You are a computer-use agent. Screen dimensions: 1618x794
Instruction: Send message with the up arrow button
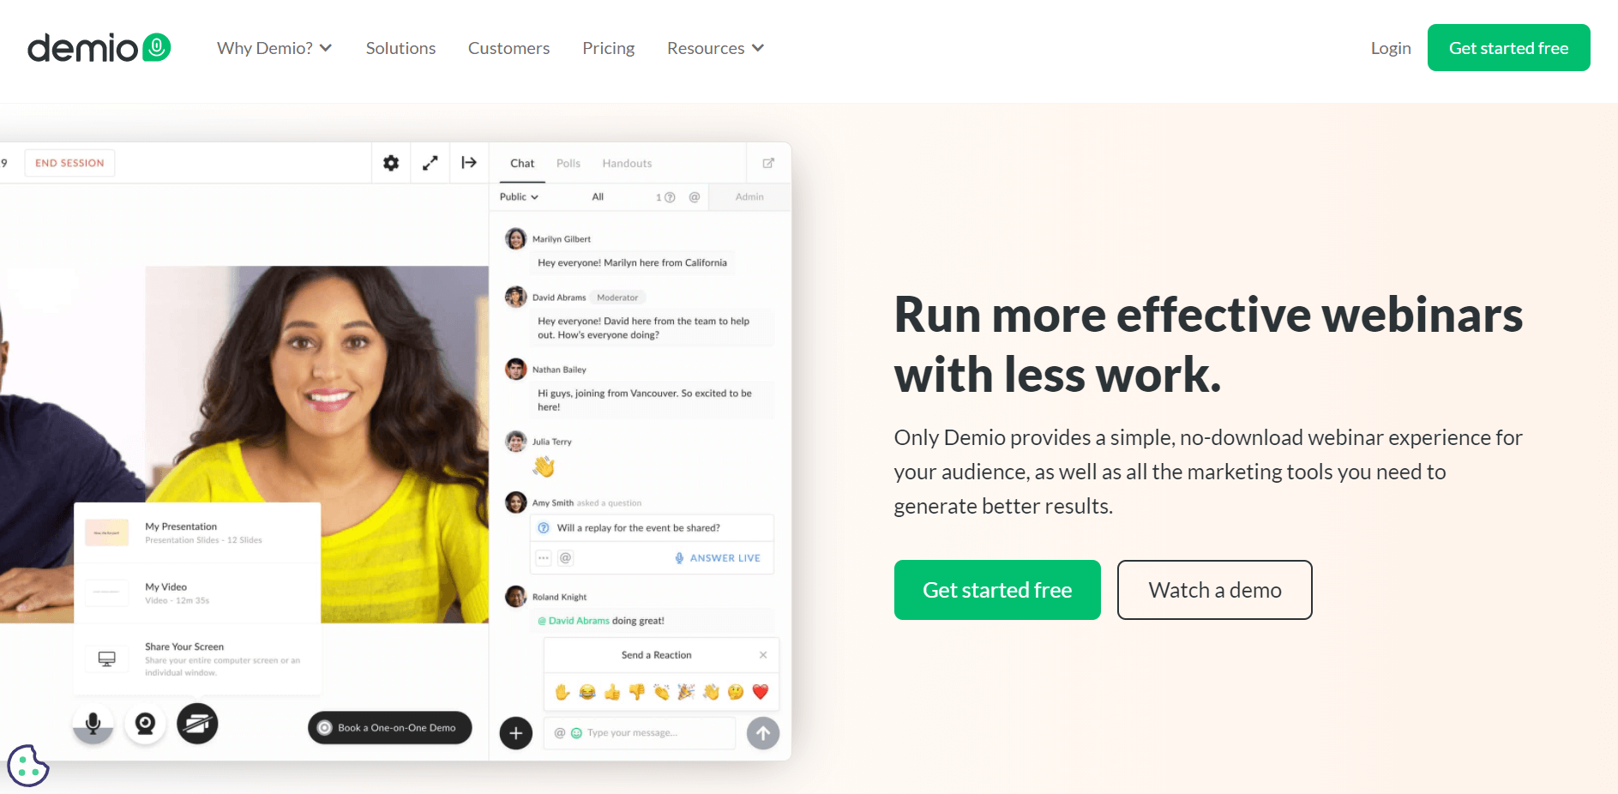pos(763,733)
